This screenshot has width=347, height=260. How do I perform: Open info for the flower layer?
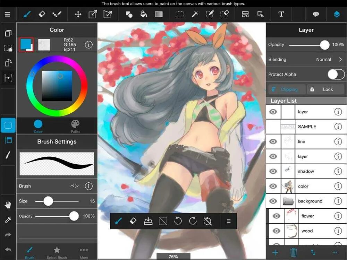tap(338, 216)
